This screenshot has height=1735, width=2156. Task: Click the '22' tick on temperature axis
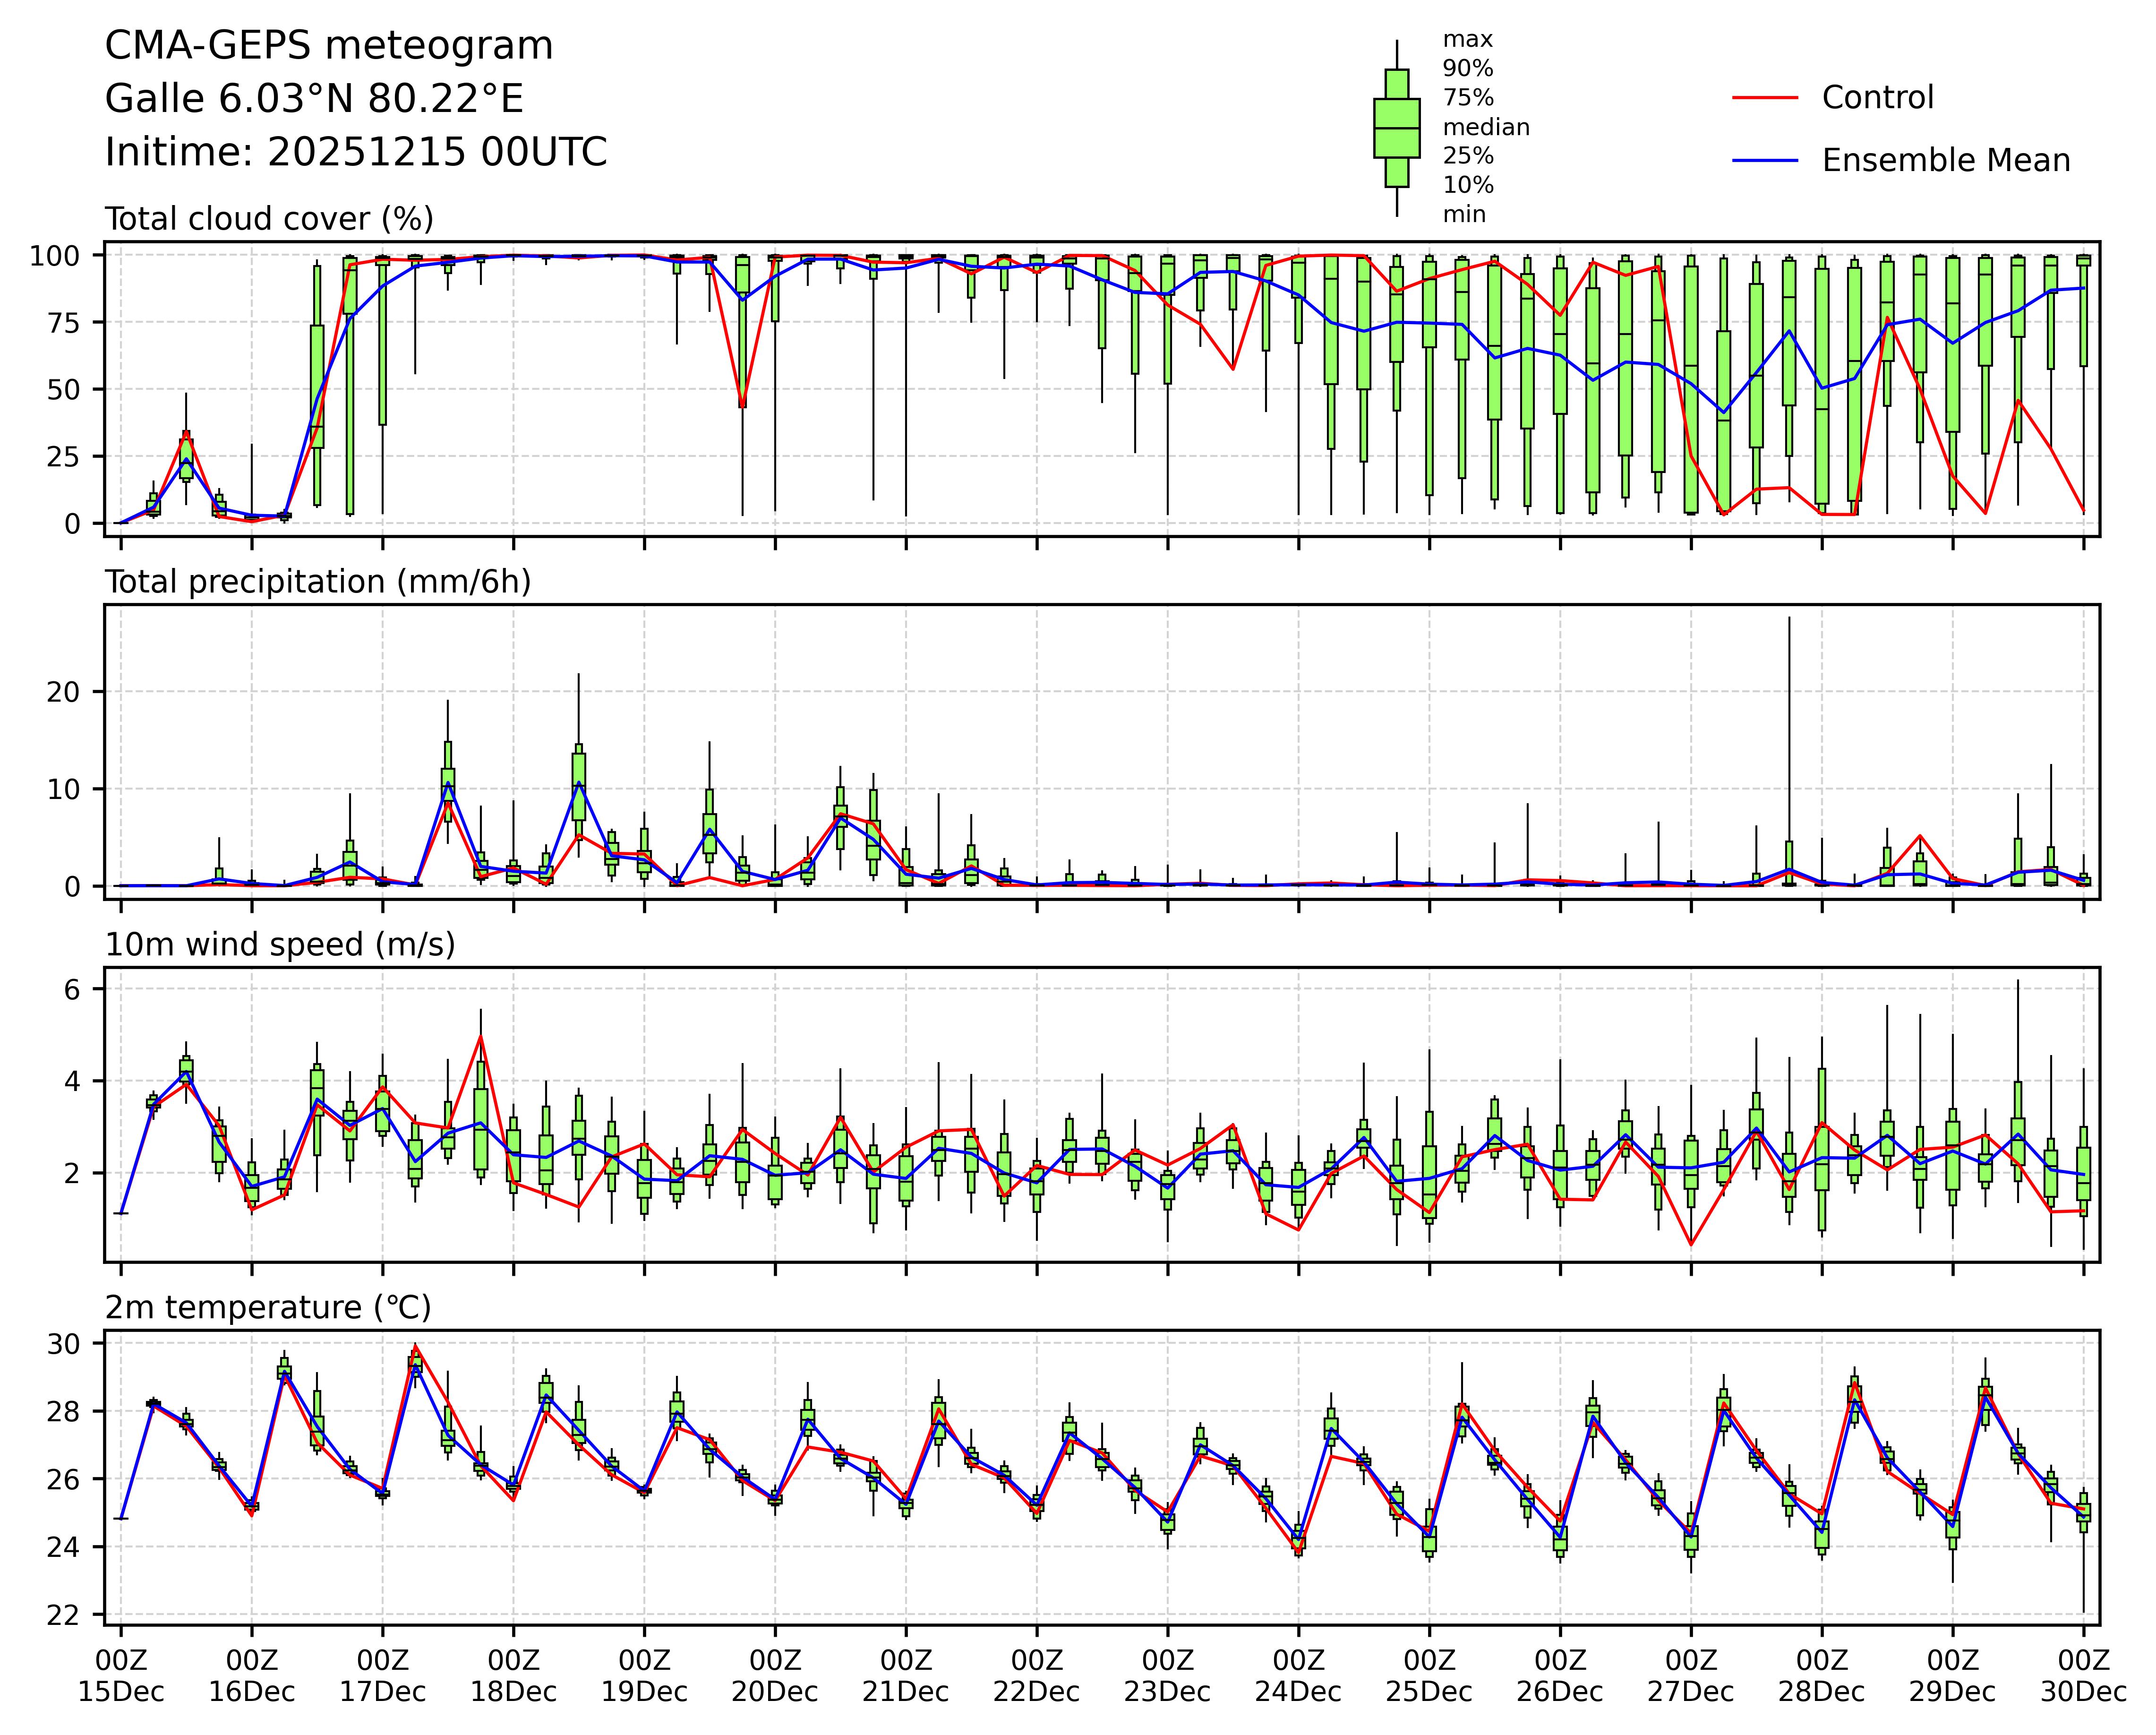point(62,1615)
